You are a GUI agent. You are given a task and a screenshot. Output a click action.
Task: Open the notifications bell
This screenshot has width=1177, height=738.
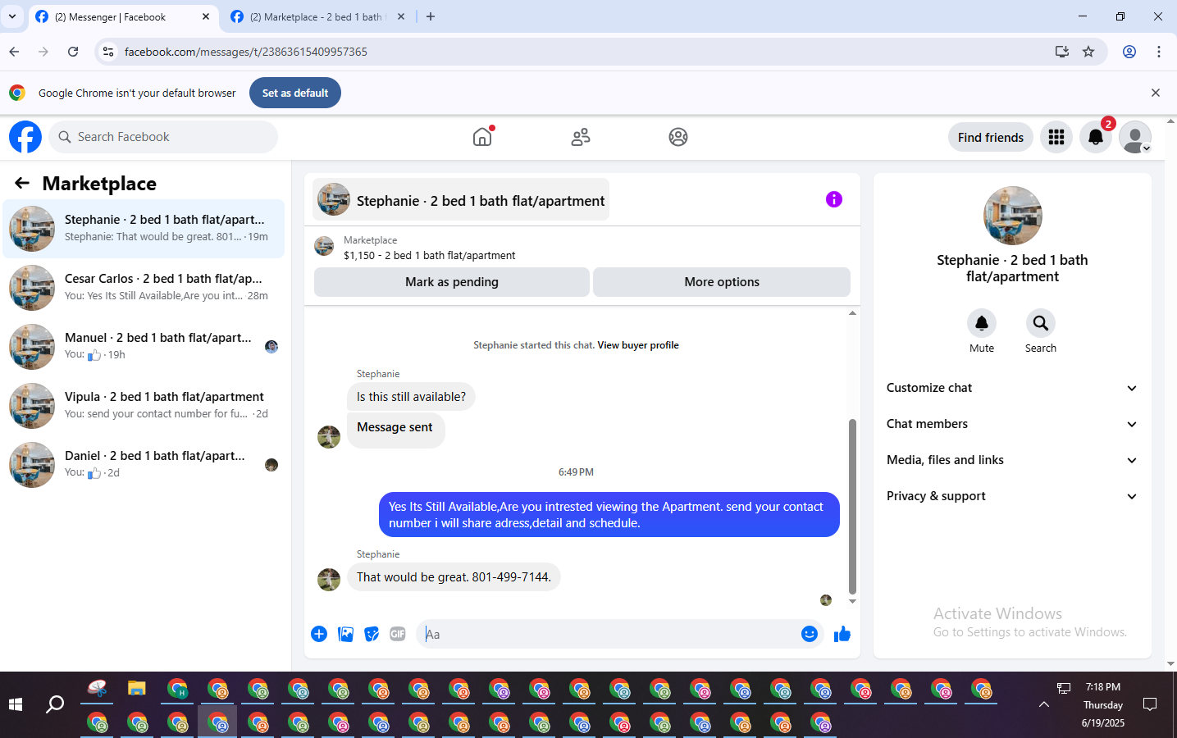click(x=1096, y=137)
